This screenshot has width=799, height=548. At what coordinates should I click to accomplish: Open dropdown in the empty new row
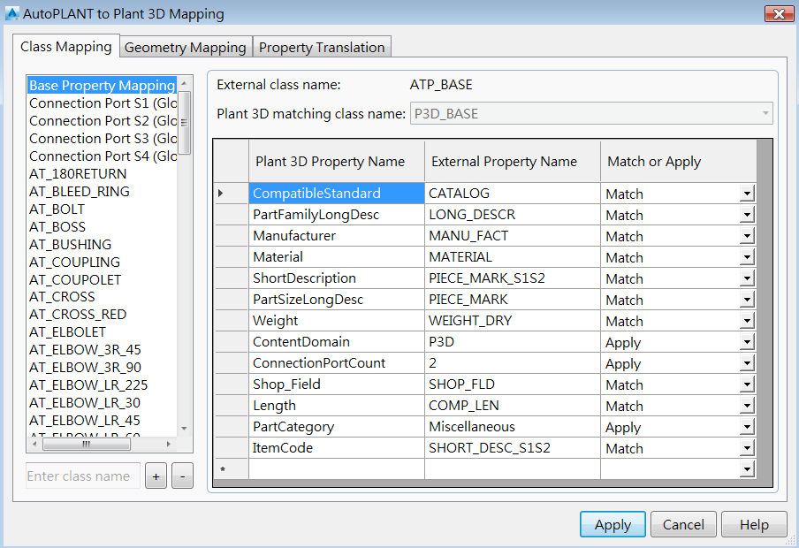click(747, 469)
